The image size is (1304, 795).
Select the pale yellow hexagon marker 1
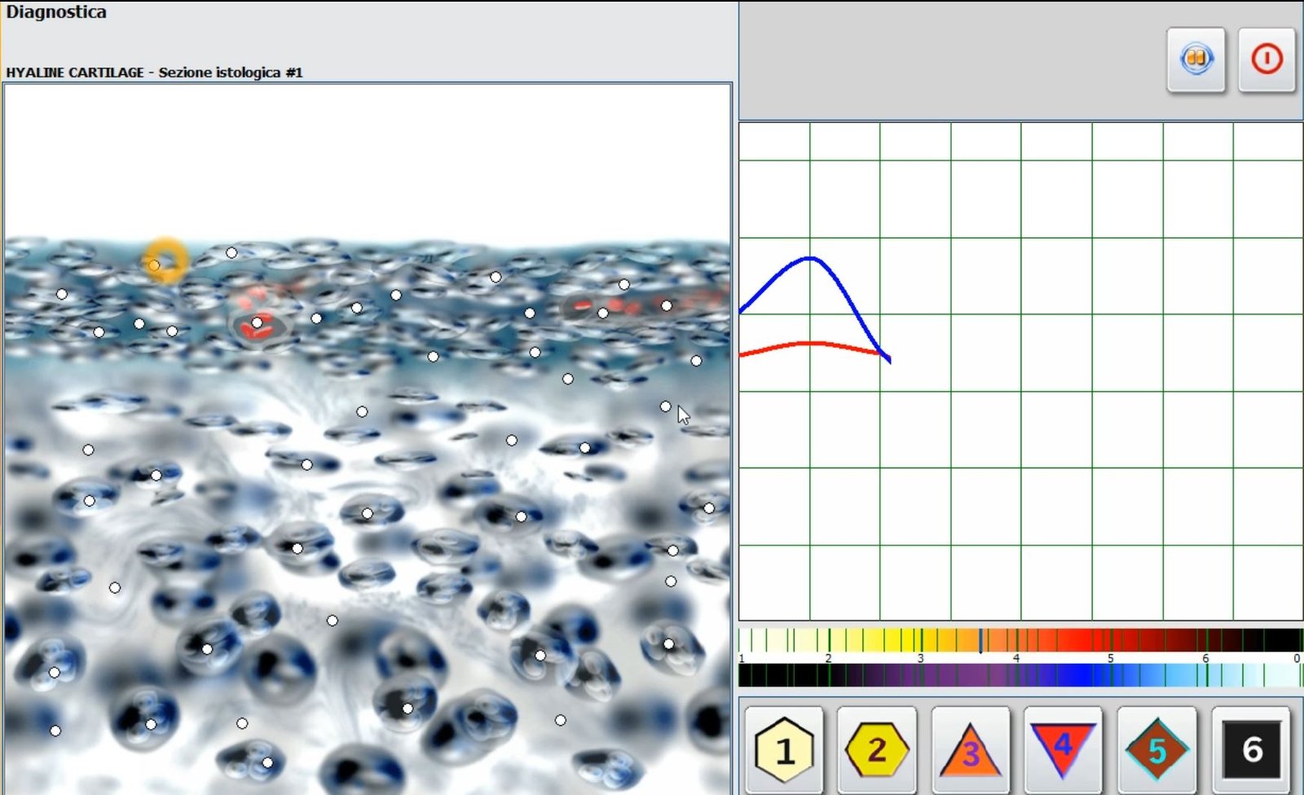pos(784,750)
